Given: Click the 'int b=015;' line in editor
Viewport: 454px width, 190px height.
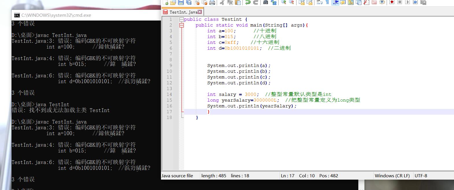Looking at the screenshot, I should pos(222,37).
